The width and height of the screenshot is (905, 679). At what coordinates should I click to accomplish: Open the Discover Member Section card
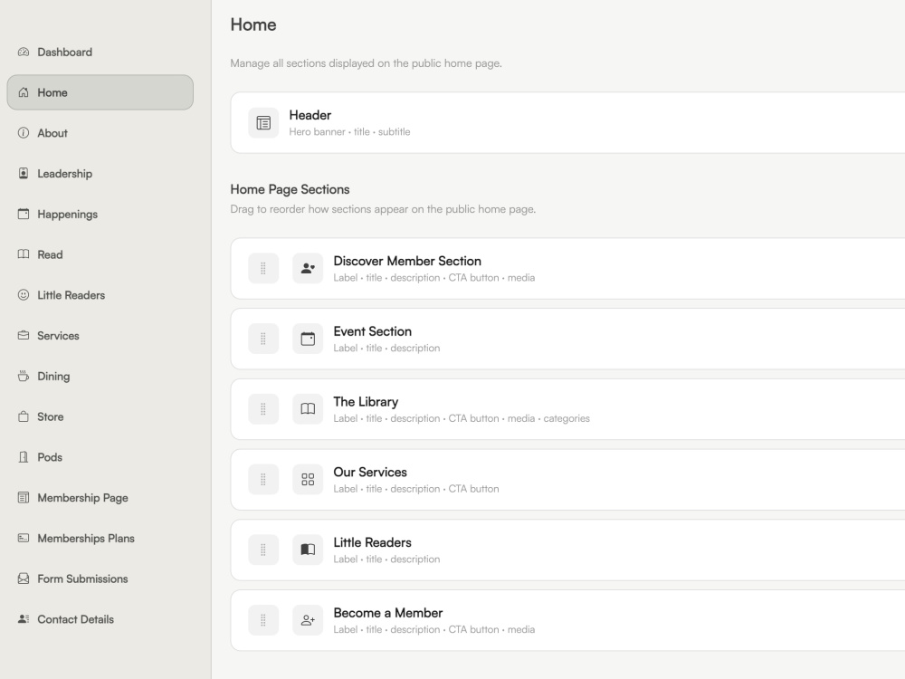(567, 269)
